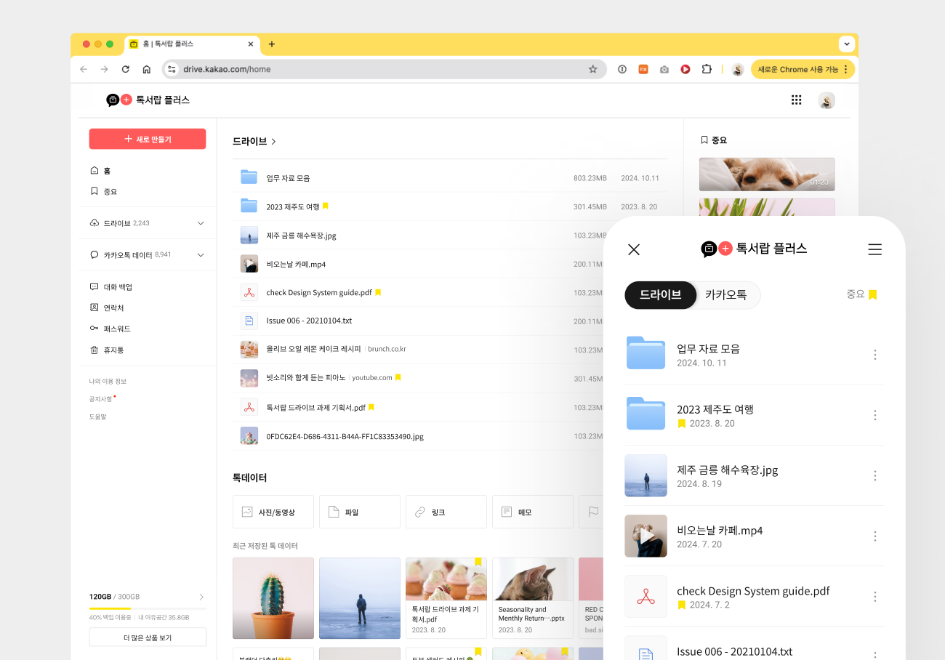This screenshot has height=660, width=945.
Task: Open the profile avatar in the Talk Drawer header
Action: (827, 100)
